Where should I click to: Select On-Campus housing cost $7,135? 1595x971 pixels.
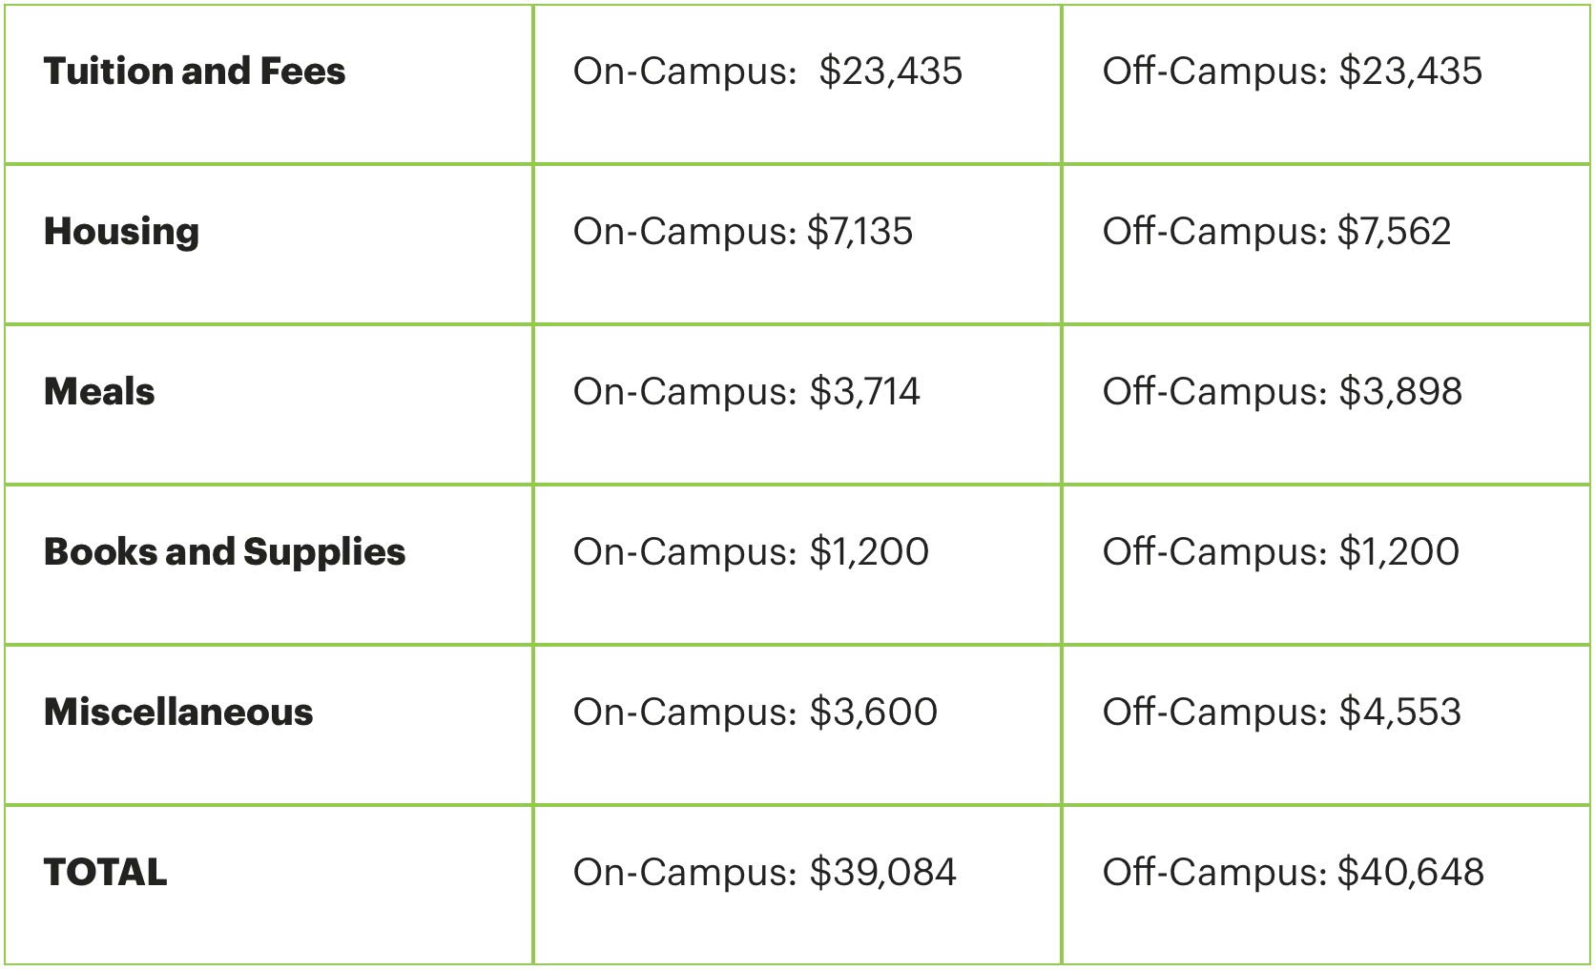[x=743, y=232]
